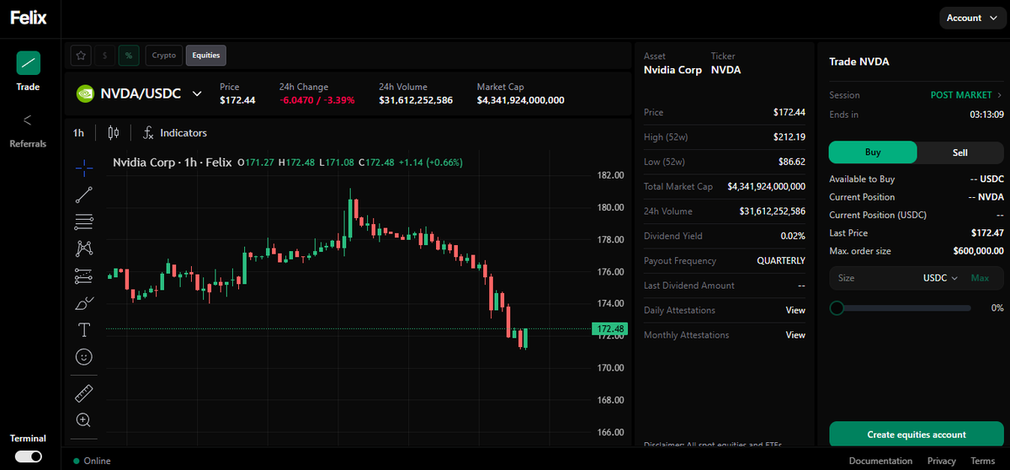Select the brush drawing tool

[x=84, y=302]
